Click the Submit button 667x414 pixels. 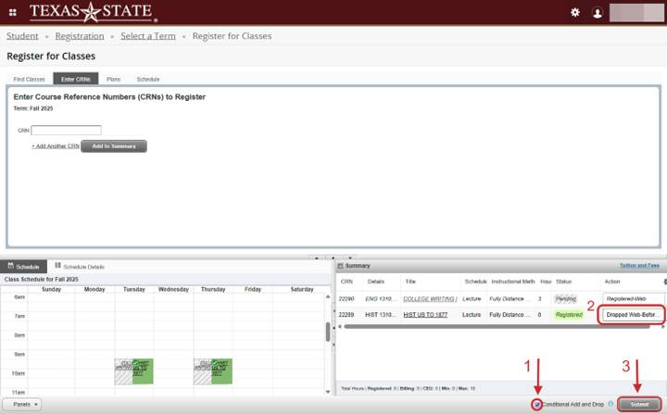(640, 405)
